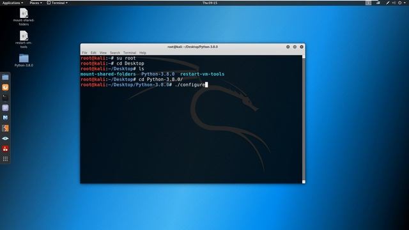Image resolution: width=409 pixels, height=230 pixels.
Task: Select the Python-3.8.0 desktop folder
Action: [24, 61]
